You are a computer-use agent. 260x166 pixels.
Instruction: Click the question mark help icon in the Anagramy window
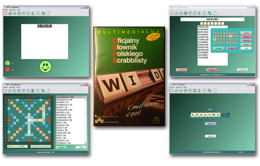[x=215, y=13]
